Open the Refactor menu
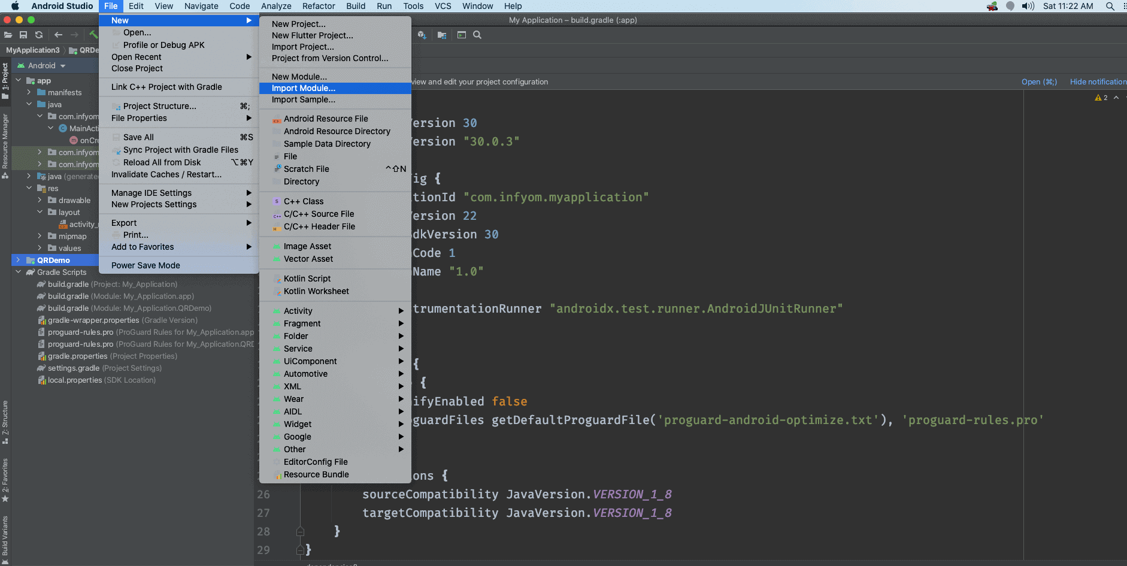Viewport: 1127px width, 566px height. click(319, 6)
